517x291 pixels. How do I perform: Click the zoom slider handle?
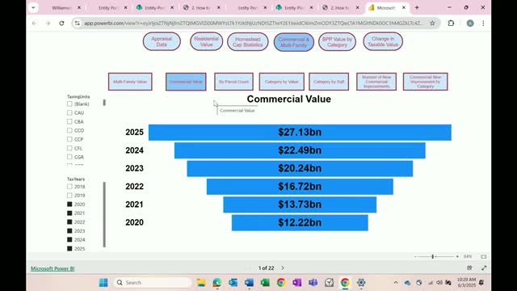(x=433, y=256)
